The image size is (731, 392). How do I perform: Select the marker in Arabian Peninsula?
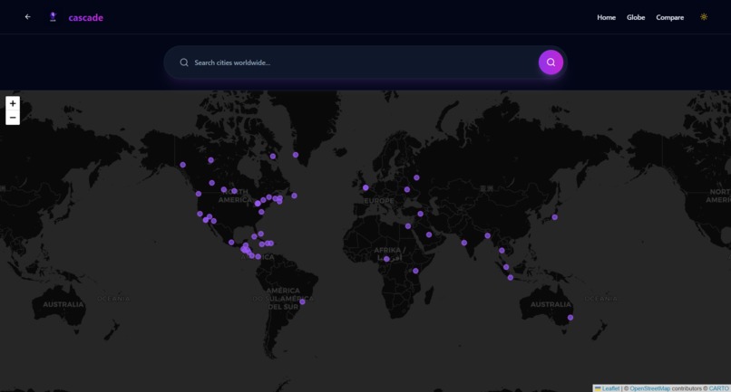point(429,234)
